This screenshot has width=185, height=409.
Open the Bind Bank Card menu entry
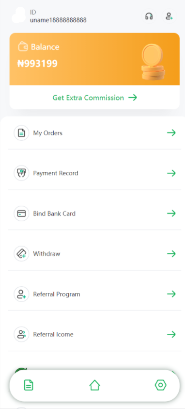pyautogui.click(x=94, y=213)
